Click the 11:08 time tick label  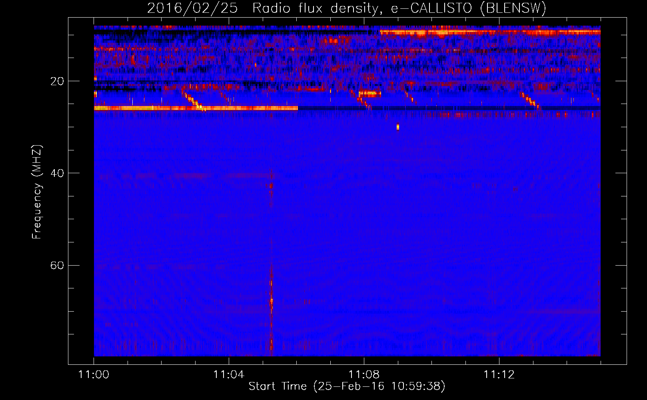364,375
